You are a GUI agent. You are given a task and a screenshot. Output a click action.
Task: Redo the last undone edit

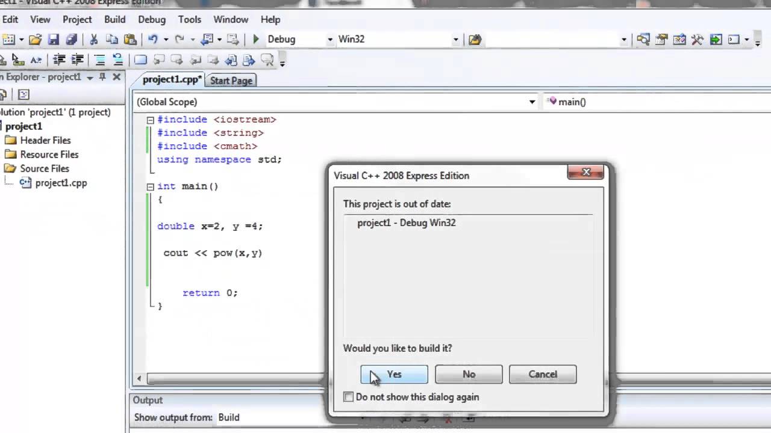pos(179,40)
